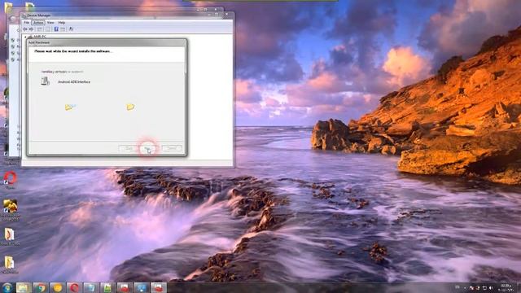Screen dimensions: 521x293
Task: Click the blue Help icon in Device Manager toolbar
Action: click(x=56, y=29)
